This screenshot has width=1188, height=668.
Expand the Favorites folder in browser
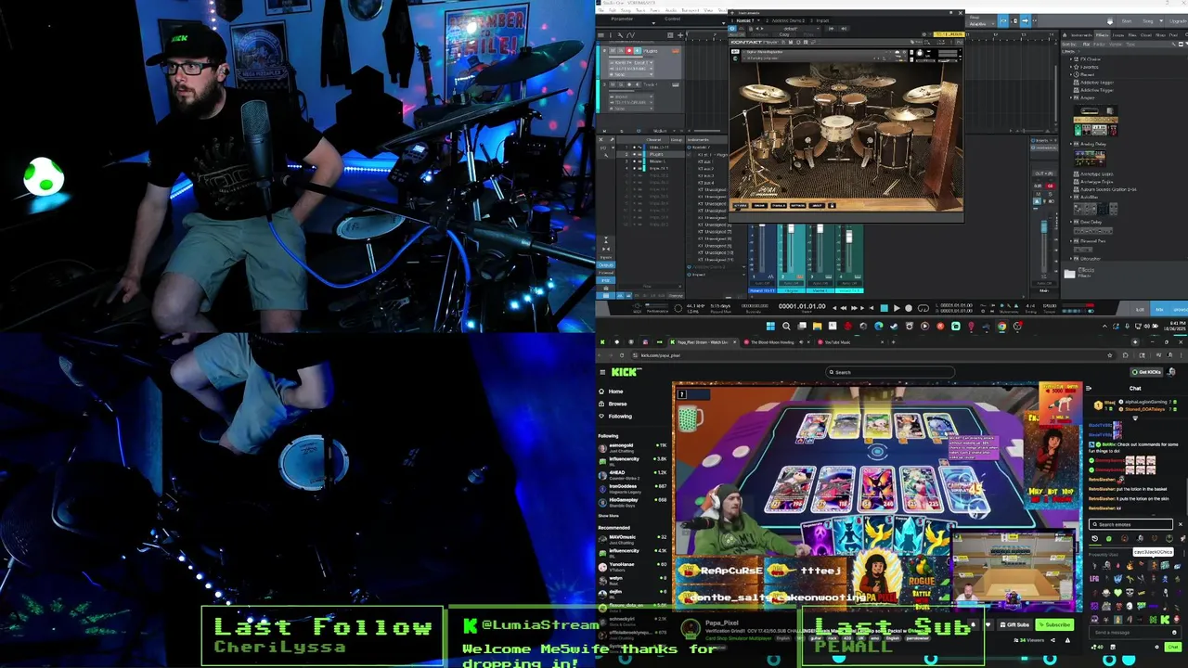coord(1071,67)
